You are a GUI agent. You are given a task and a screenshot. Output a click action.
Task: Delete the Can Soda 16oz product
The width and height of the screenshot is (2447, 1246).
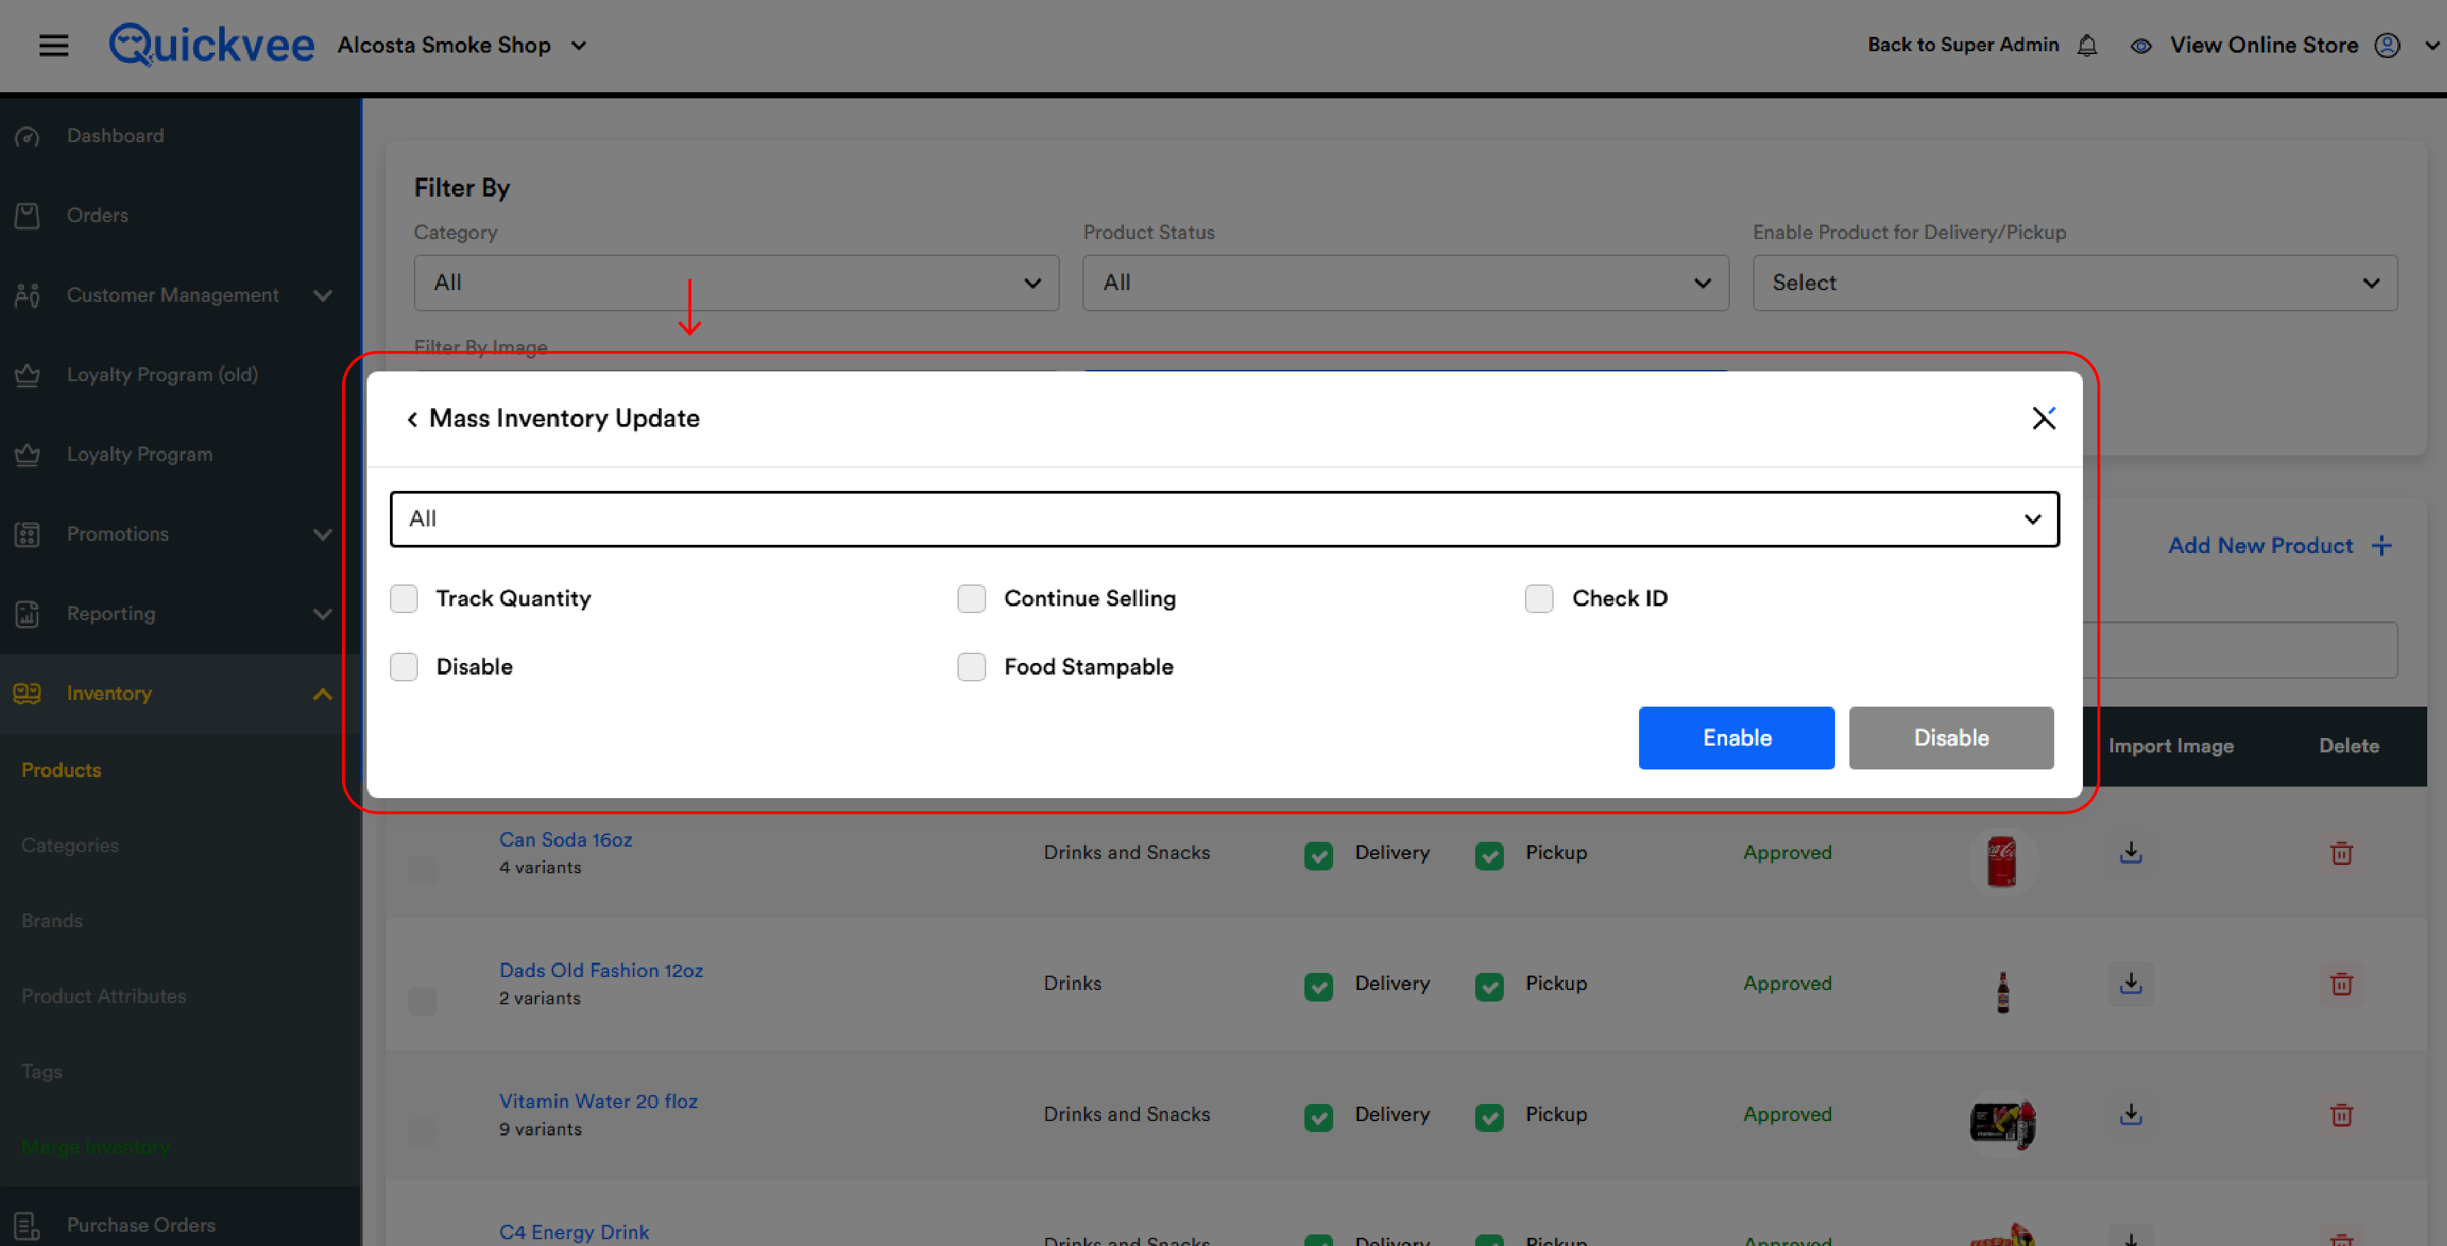point(2342,853)
